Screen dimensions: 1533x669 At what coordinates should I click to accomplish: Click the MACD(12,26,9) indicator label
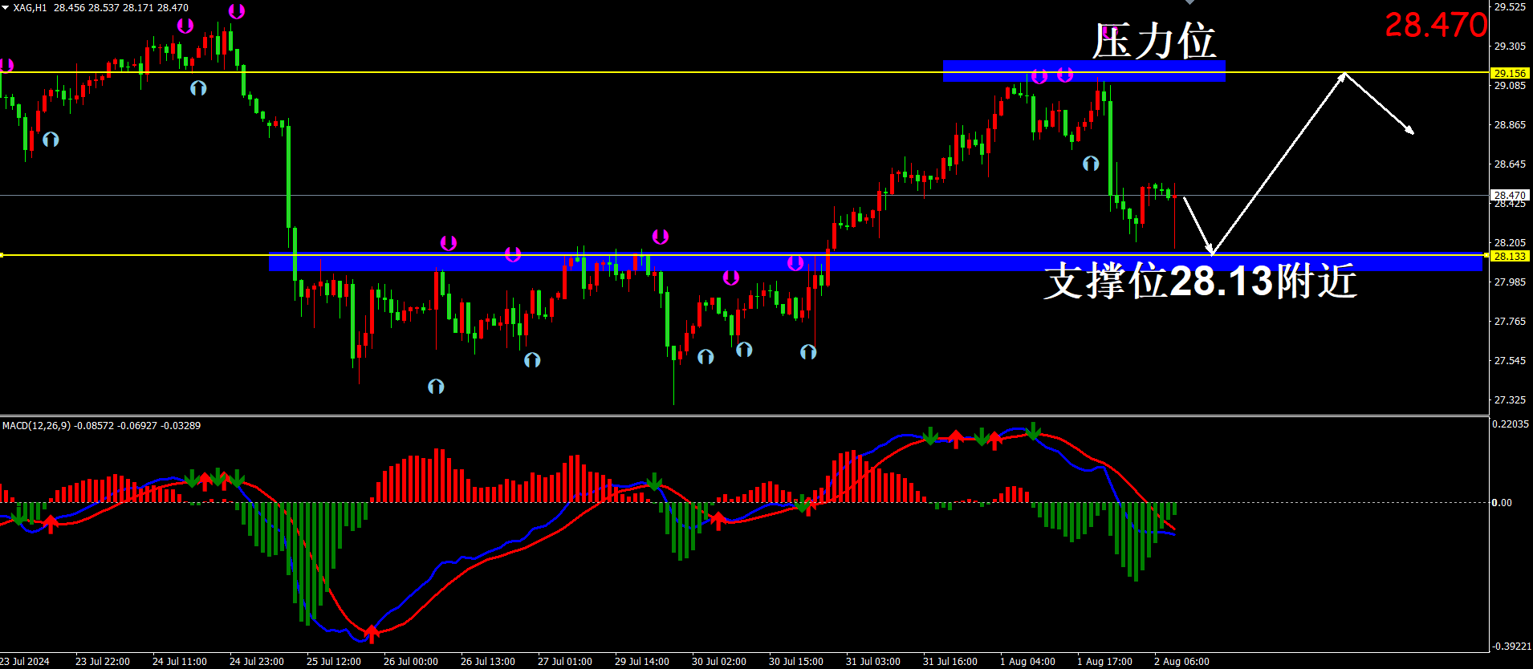click(101, 425)
